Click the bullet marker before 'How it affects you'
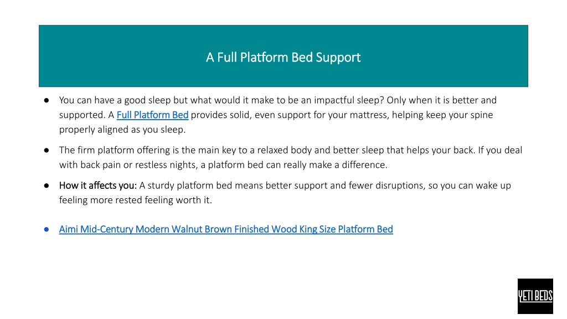 click(x=47, y=186)
